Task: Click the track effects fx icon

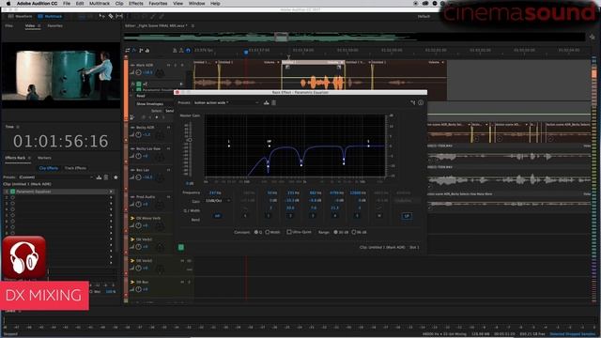Action: 134,50
